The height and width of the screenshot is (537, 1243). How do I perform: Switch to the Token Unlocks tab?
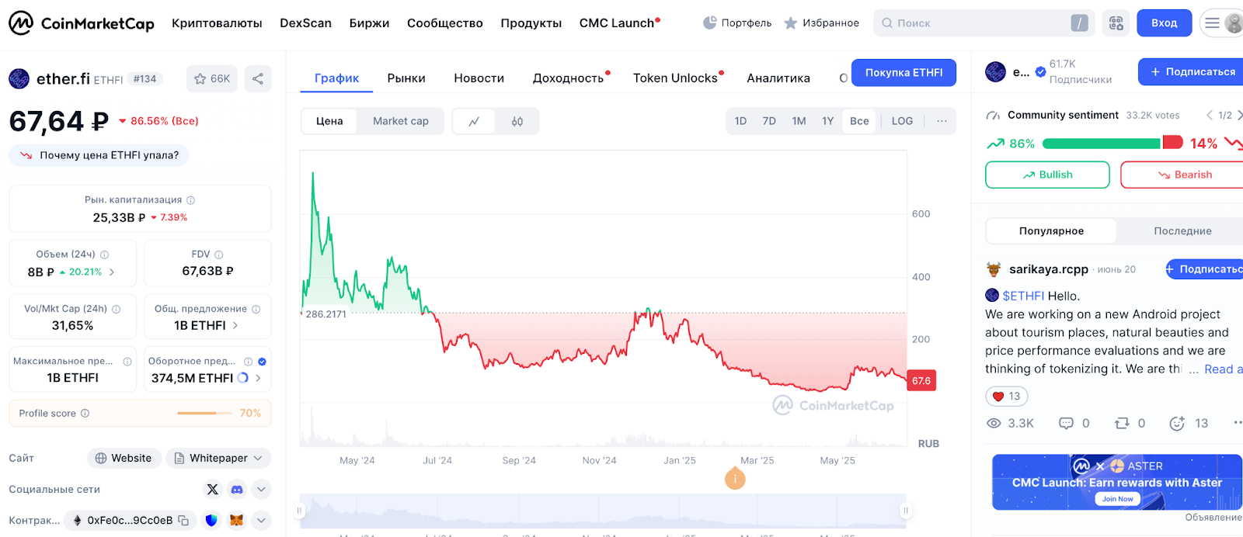tap(675, 78)
